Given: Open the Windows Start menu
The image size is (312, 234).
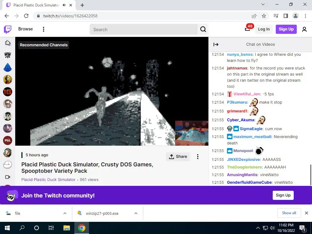Looking at the screenshot, I should point(7,228).
